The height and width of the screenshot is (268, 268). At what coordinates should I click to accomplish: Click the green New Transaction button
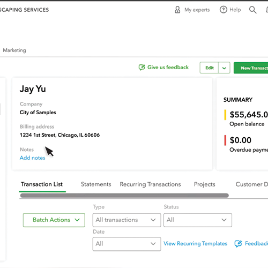(x=251, y=68)
